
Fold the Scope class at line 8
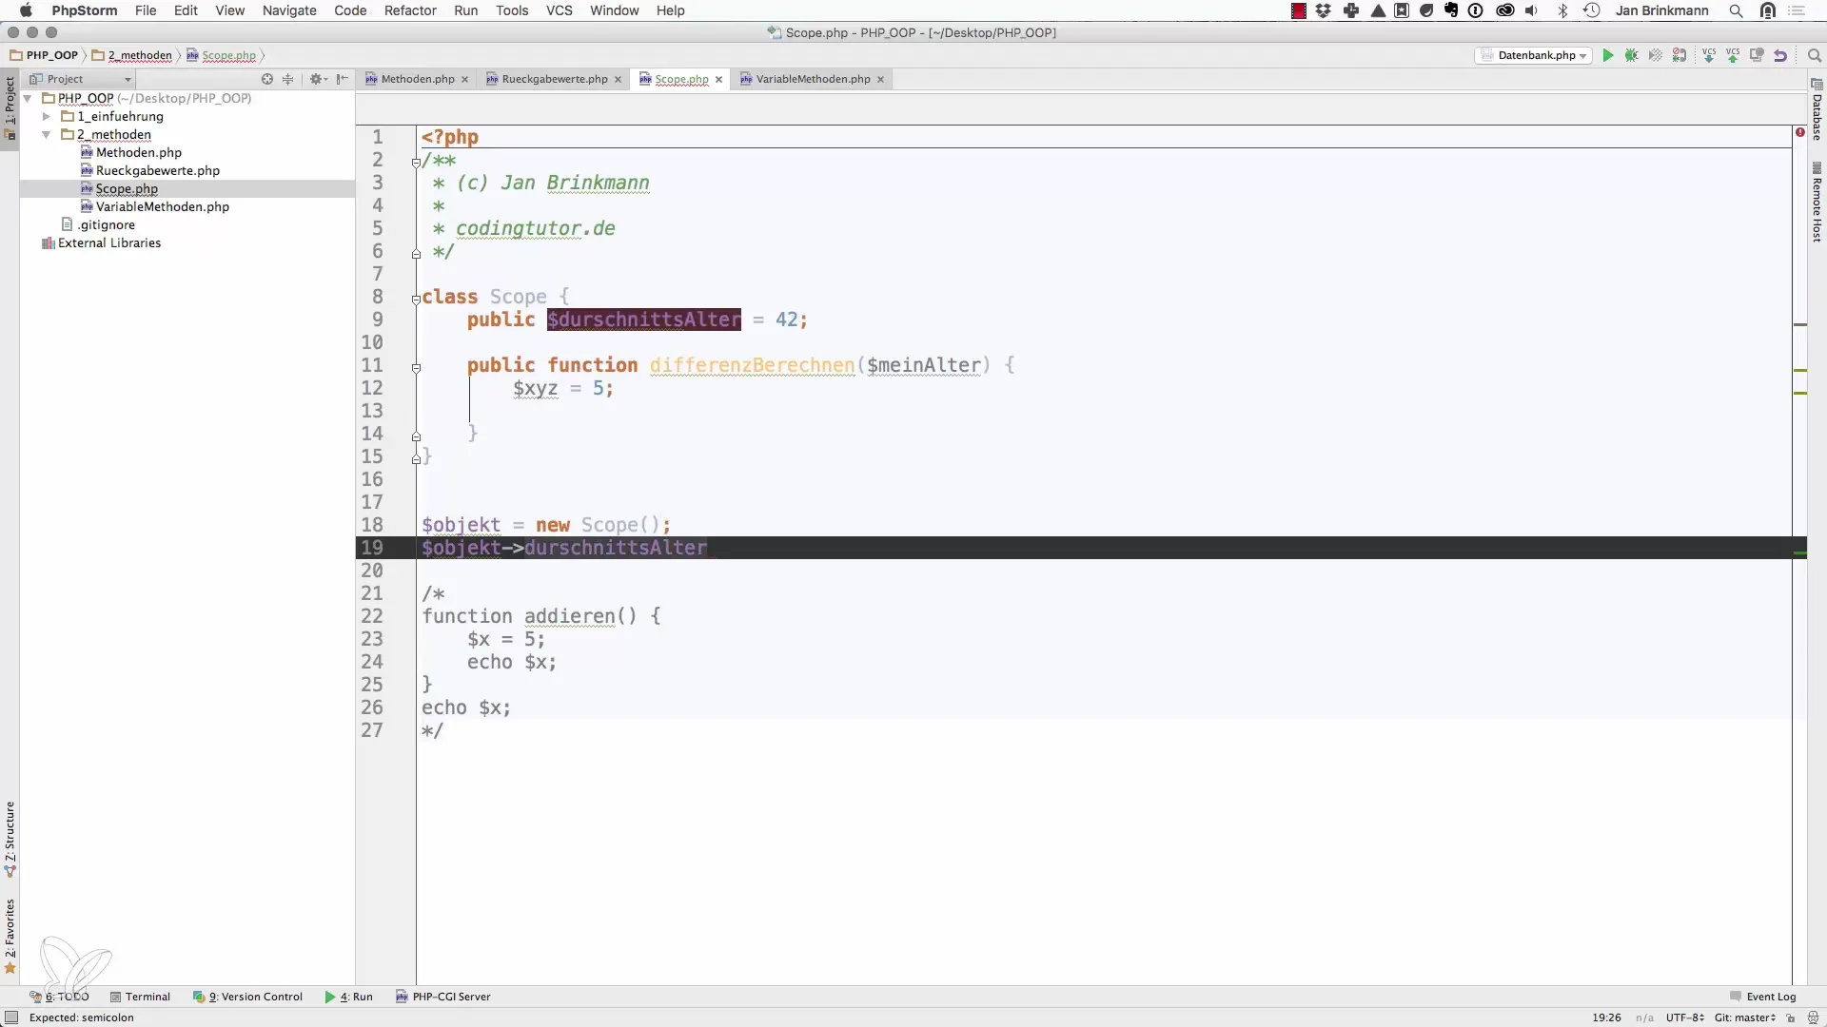(x=416, y=300)
